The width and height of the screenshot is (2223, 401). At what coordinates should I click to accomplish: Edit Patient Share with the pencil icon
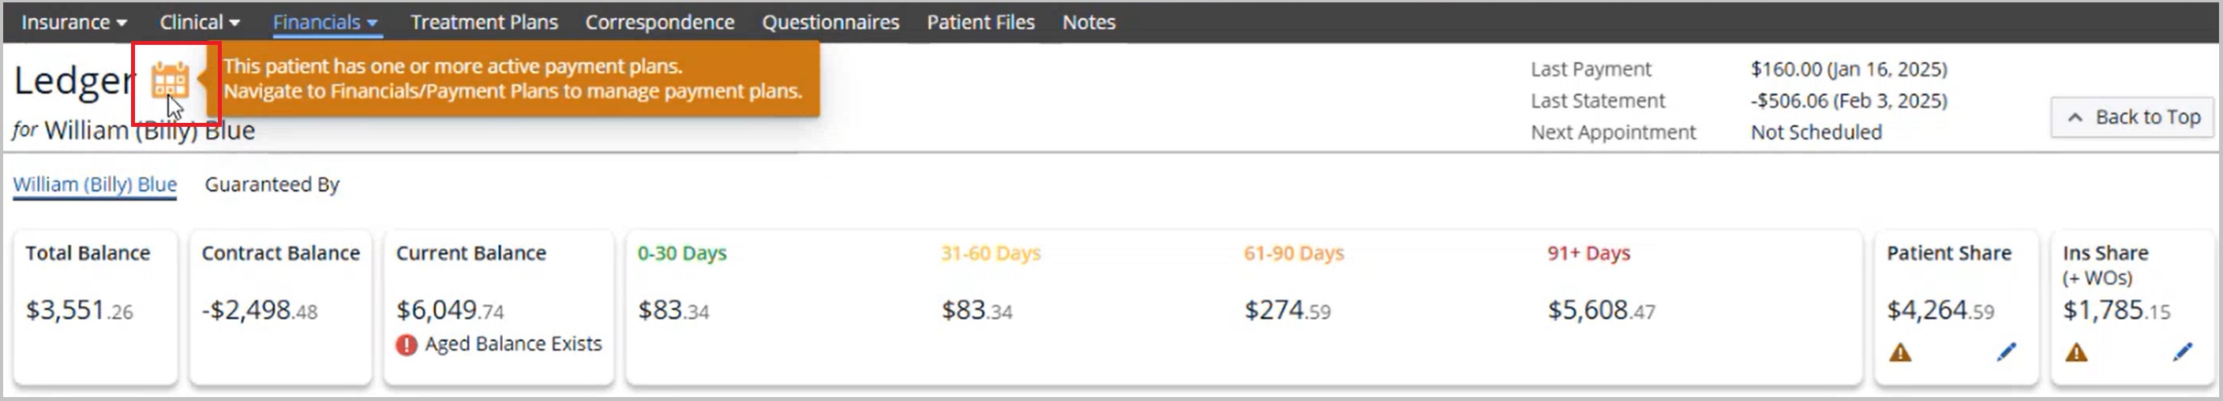pos(2007,351)
